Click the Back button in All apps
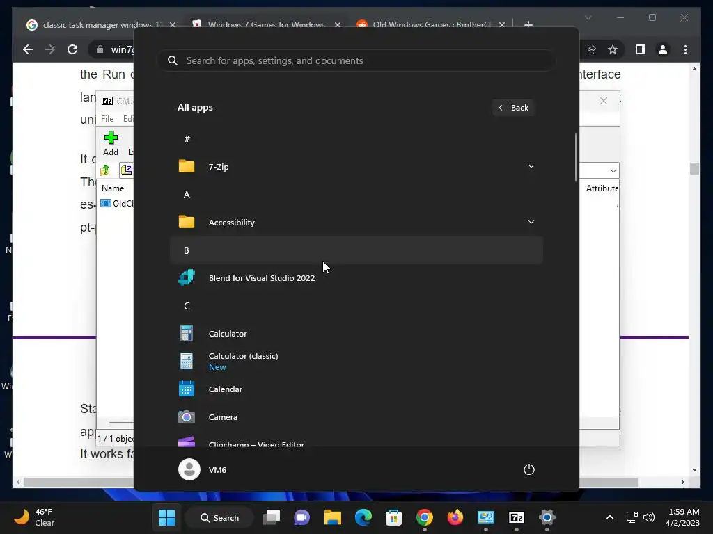The width and height of the screenshot is (713, 534). click(x=513, y=108)
